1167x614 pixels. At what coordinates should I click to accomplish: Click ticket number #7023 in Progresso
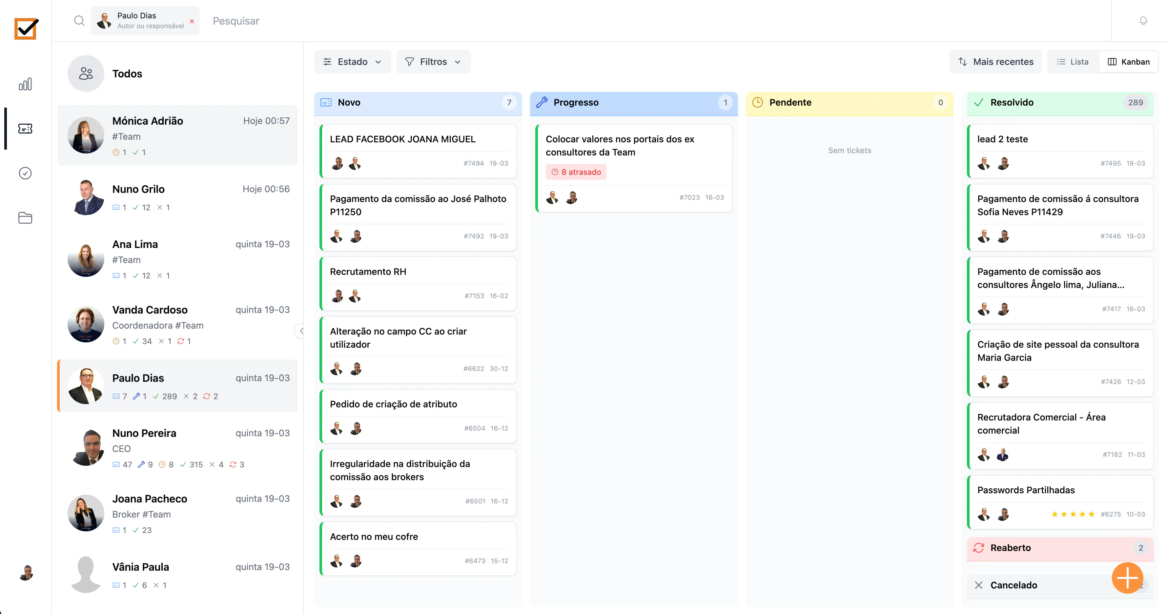click(689, 197)
